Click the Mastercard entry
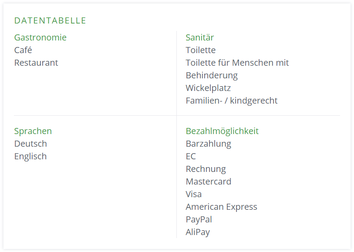The height and width of the screenshot is (252, 354). [x=209, y=181]
